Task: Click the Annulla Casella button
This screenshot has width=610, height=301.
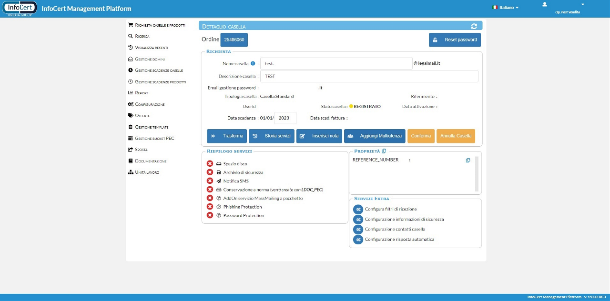Action: tap(456, 136)
